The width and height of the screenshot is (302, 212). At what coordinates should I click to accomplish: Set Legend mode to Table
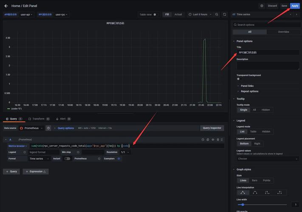click(253, 131)
